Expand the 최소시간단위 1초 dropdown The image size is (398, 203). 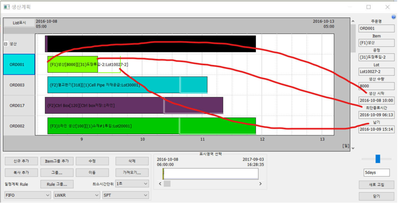tap(134, 183)
